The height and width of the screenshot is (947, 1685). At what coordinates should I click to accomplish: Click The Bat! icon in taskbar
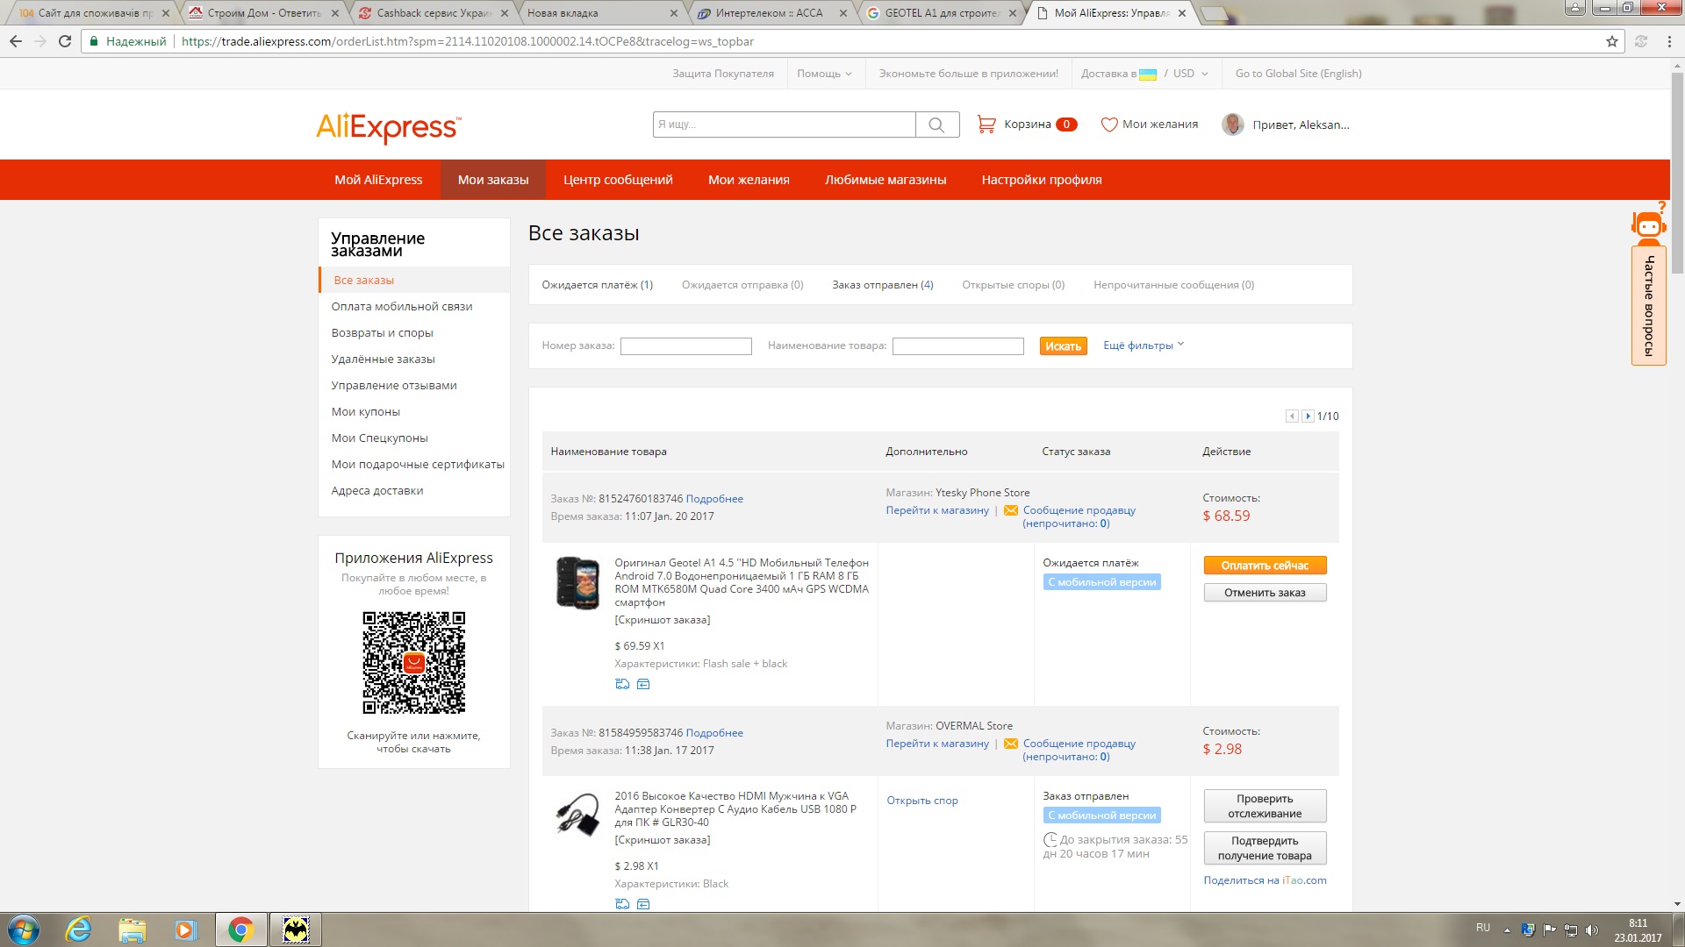coord(296,929)
